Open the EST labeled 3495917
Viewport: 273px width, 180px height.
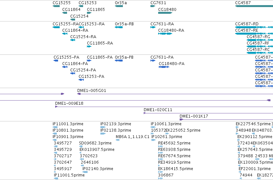(x=63, y=169)
